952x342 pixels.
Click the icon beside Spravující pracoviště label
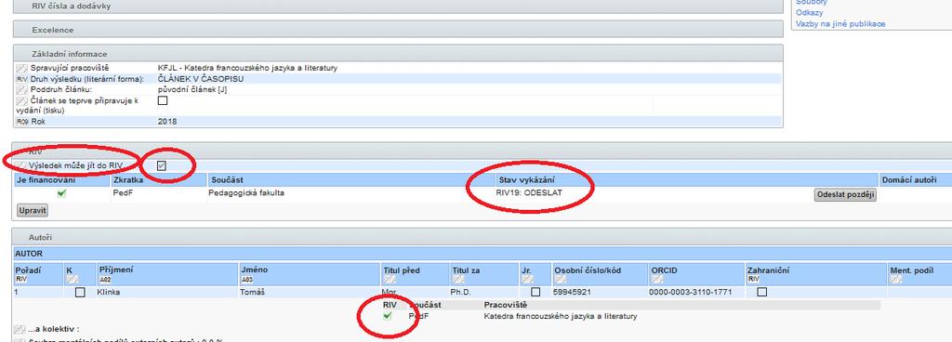[x=22, y=68]
